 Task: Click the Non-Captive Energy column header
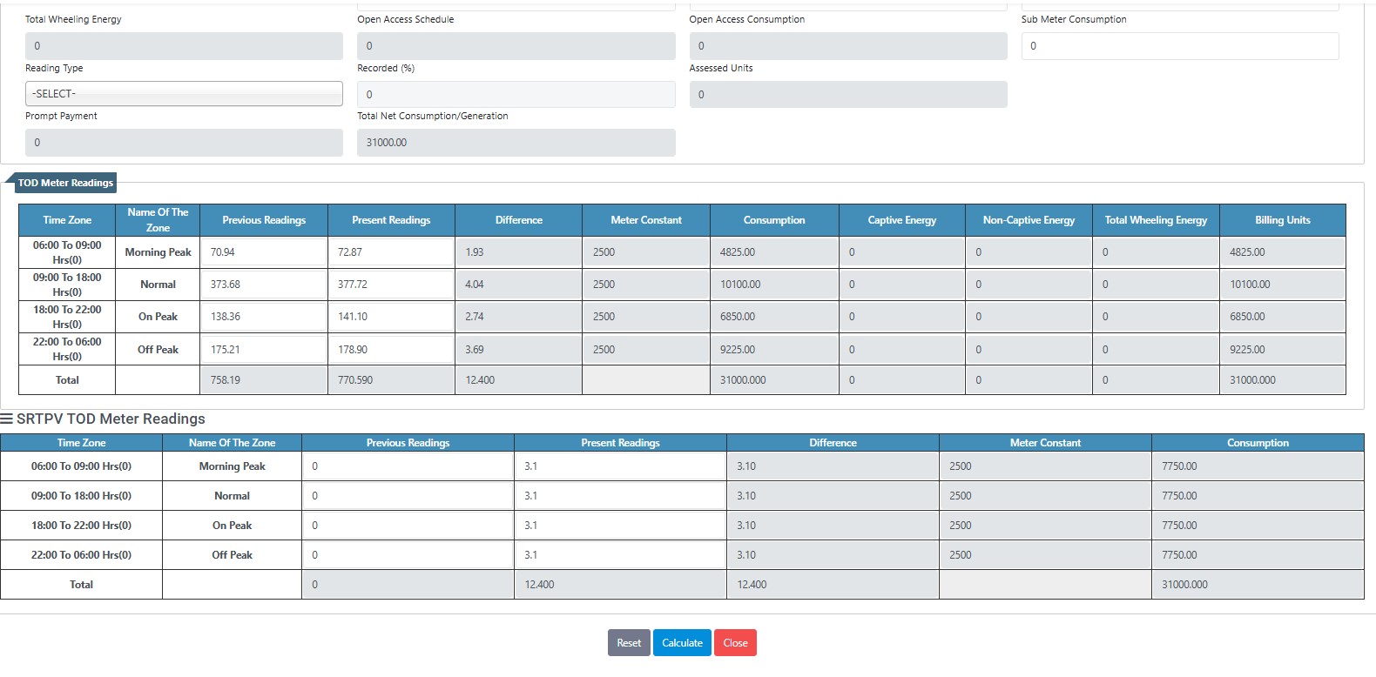pos(1029,220)
